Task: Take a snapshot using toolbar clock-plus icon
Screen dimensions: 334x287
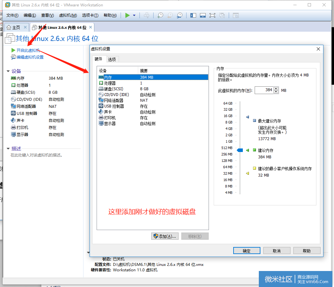Action: click(x=160, y=15)
